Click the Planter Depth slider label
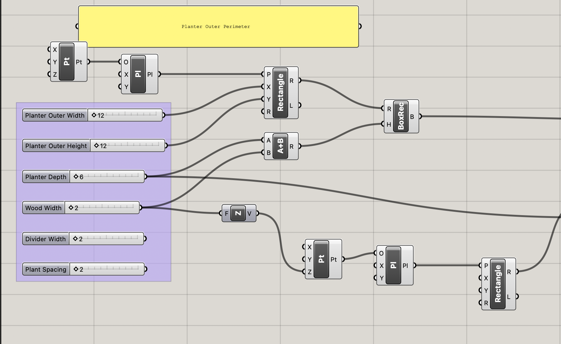Viewport: 561px width, 344px height. click(46, 177)
